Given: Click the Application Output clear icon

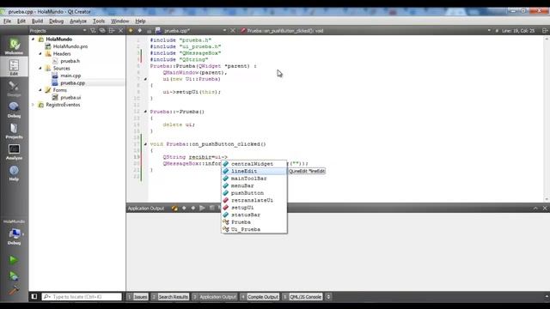Looking at the screenshot, I should 174,208.
